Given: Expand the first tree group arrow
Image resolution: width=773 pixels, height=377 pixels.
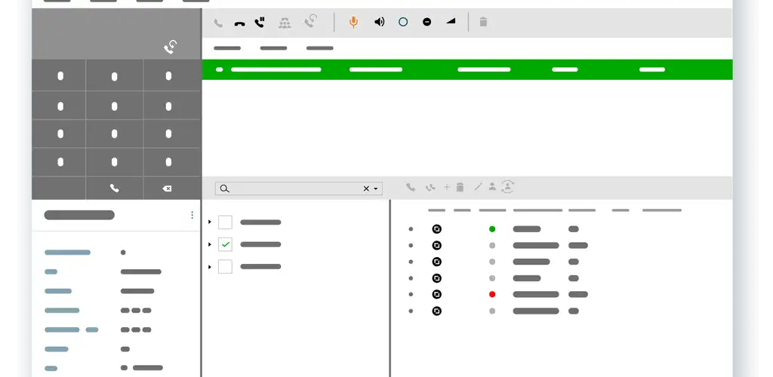Looking at the screenshot, I should point(210,222).
